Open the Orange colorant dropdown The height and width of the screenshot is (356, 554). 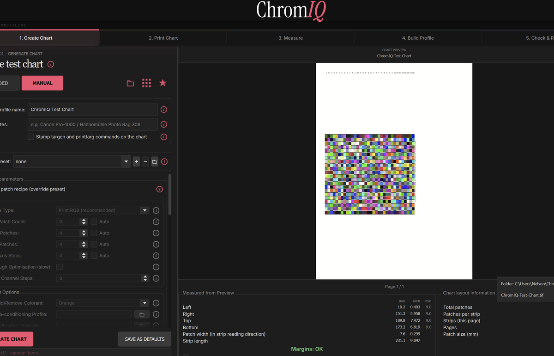[103, 303]
